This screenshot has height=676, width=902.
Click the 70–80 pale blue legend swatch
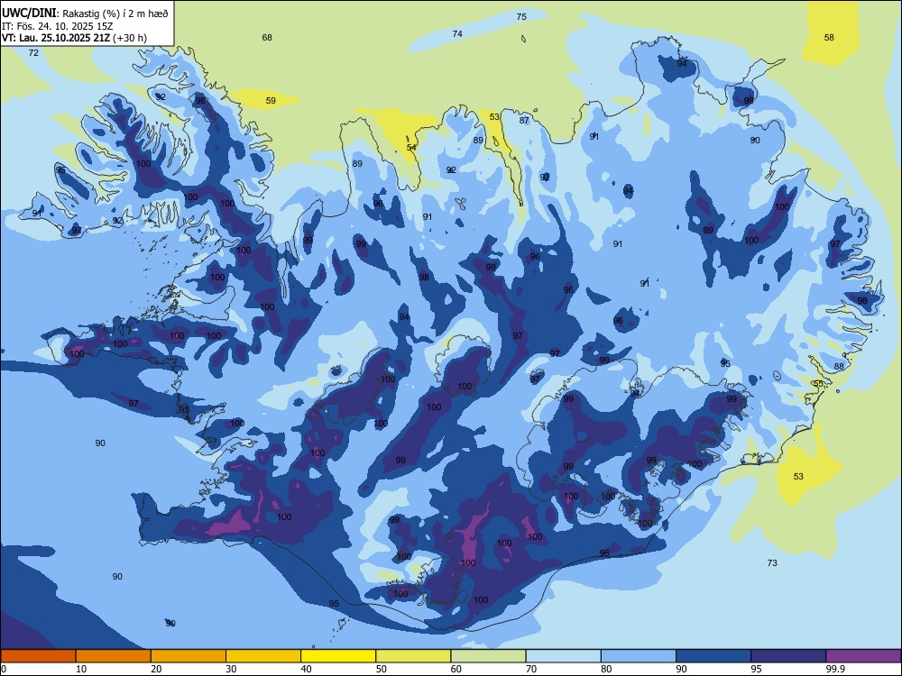click(563, 656)
